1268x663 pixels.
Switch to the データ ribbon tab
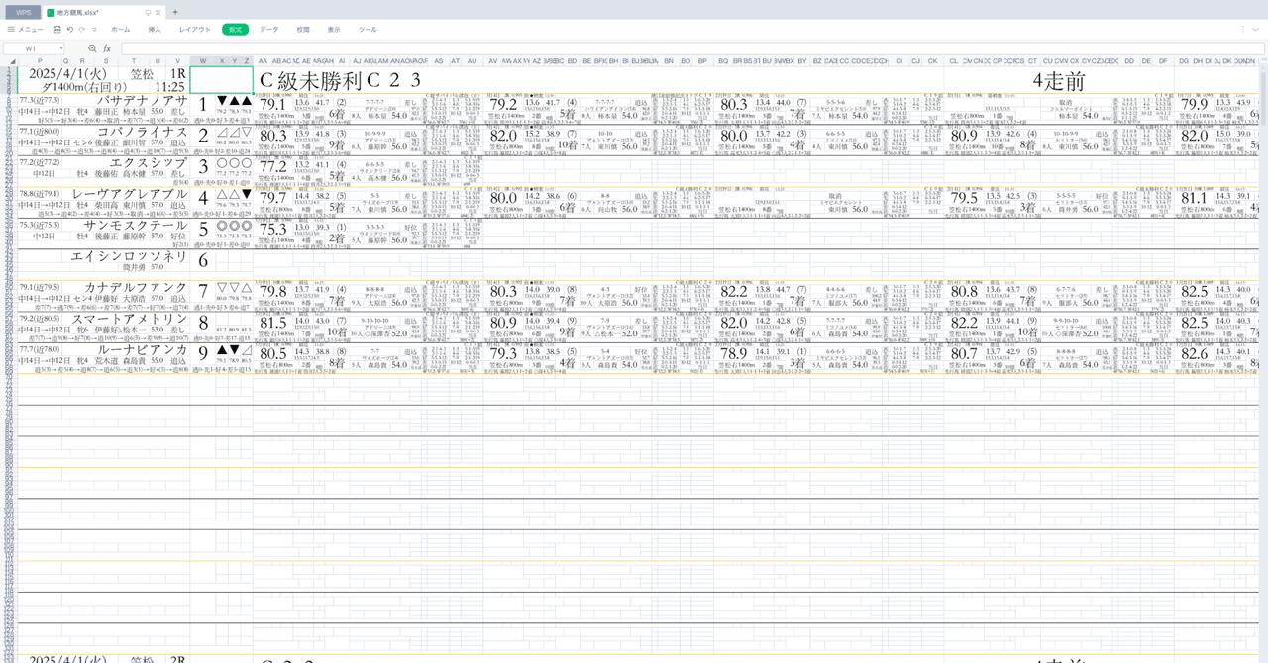267,29
